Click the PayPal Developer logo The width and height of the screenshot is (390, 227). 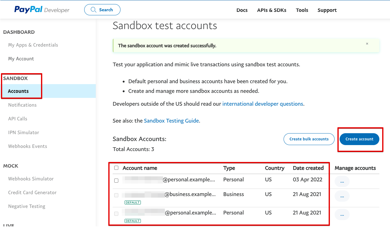pos(42,10)
